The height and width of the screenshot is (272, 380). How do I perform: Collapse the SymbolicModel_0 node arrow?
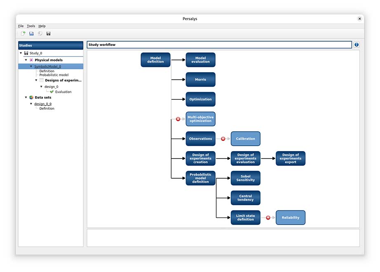31,66
